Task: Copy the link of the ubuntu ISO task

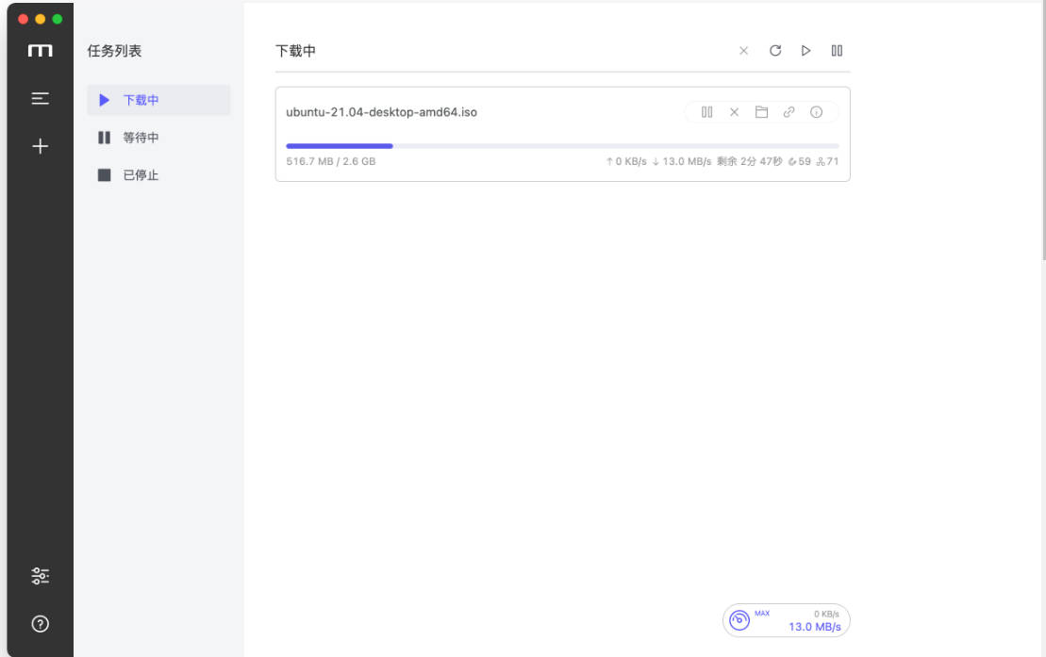Action: (789, 112)
